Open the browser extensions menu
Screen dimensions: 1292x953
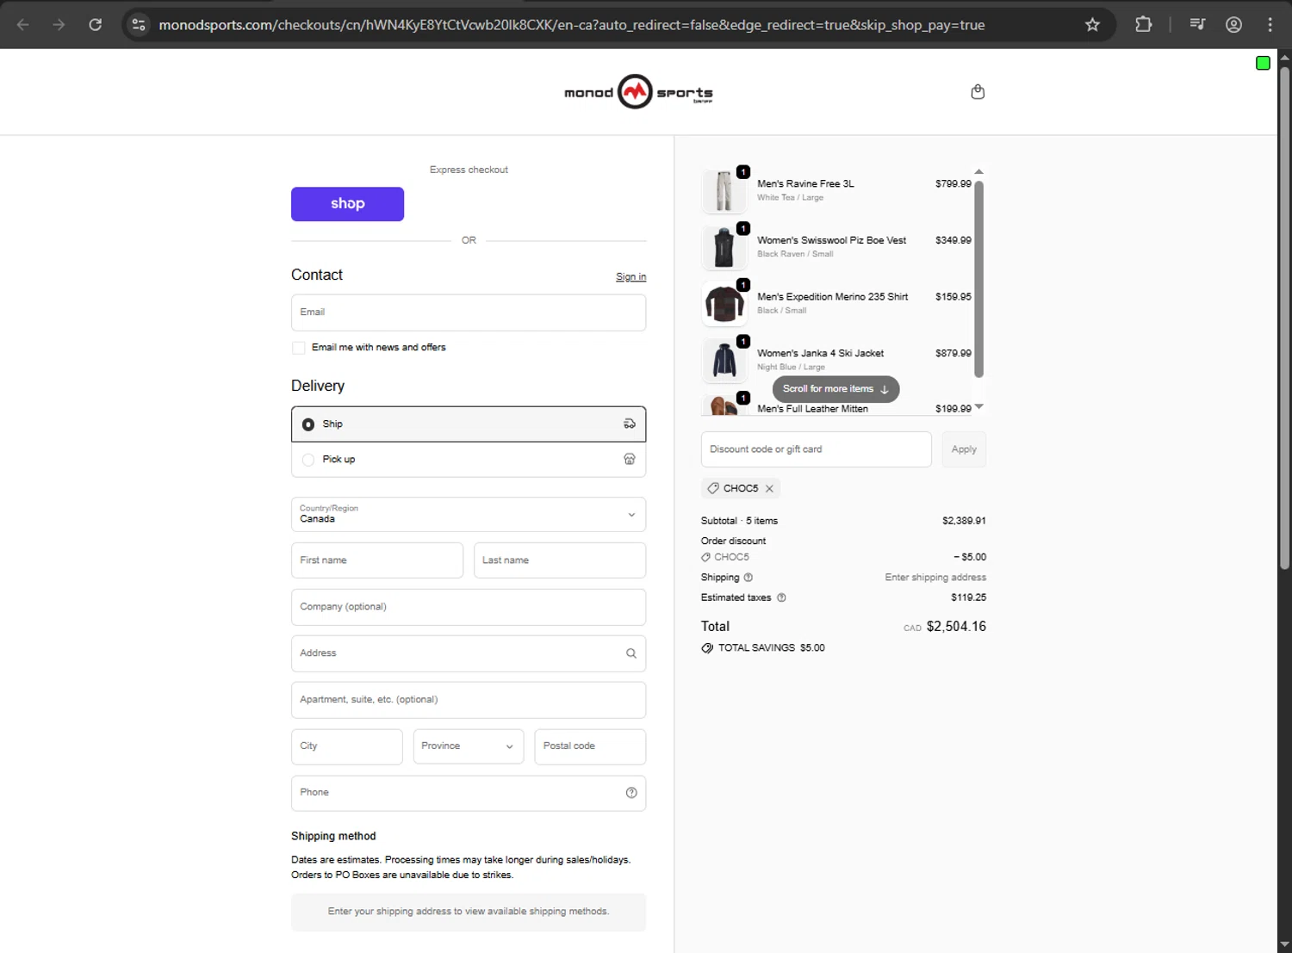1143,24
